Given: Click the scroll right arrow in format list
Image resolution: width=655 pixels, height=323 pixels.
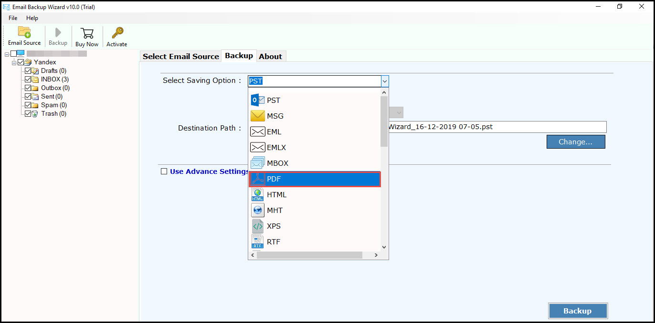Looking at the screenshot, I should [x=376, y=255].
